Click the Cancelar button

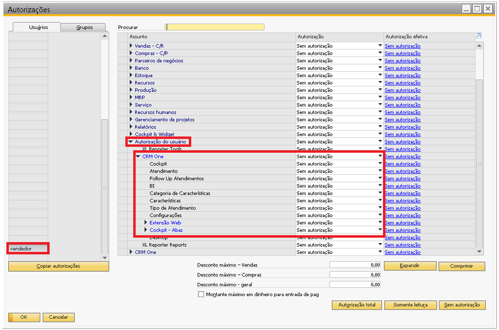click(59, 317)
